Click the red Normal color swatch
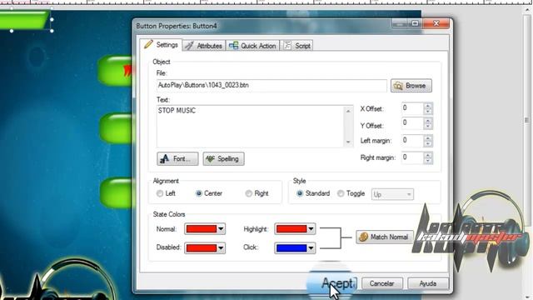 (202, 229)
